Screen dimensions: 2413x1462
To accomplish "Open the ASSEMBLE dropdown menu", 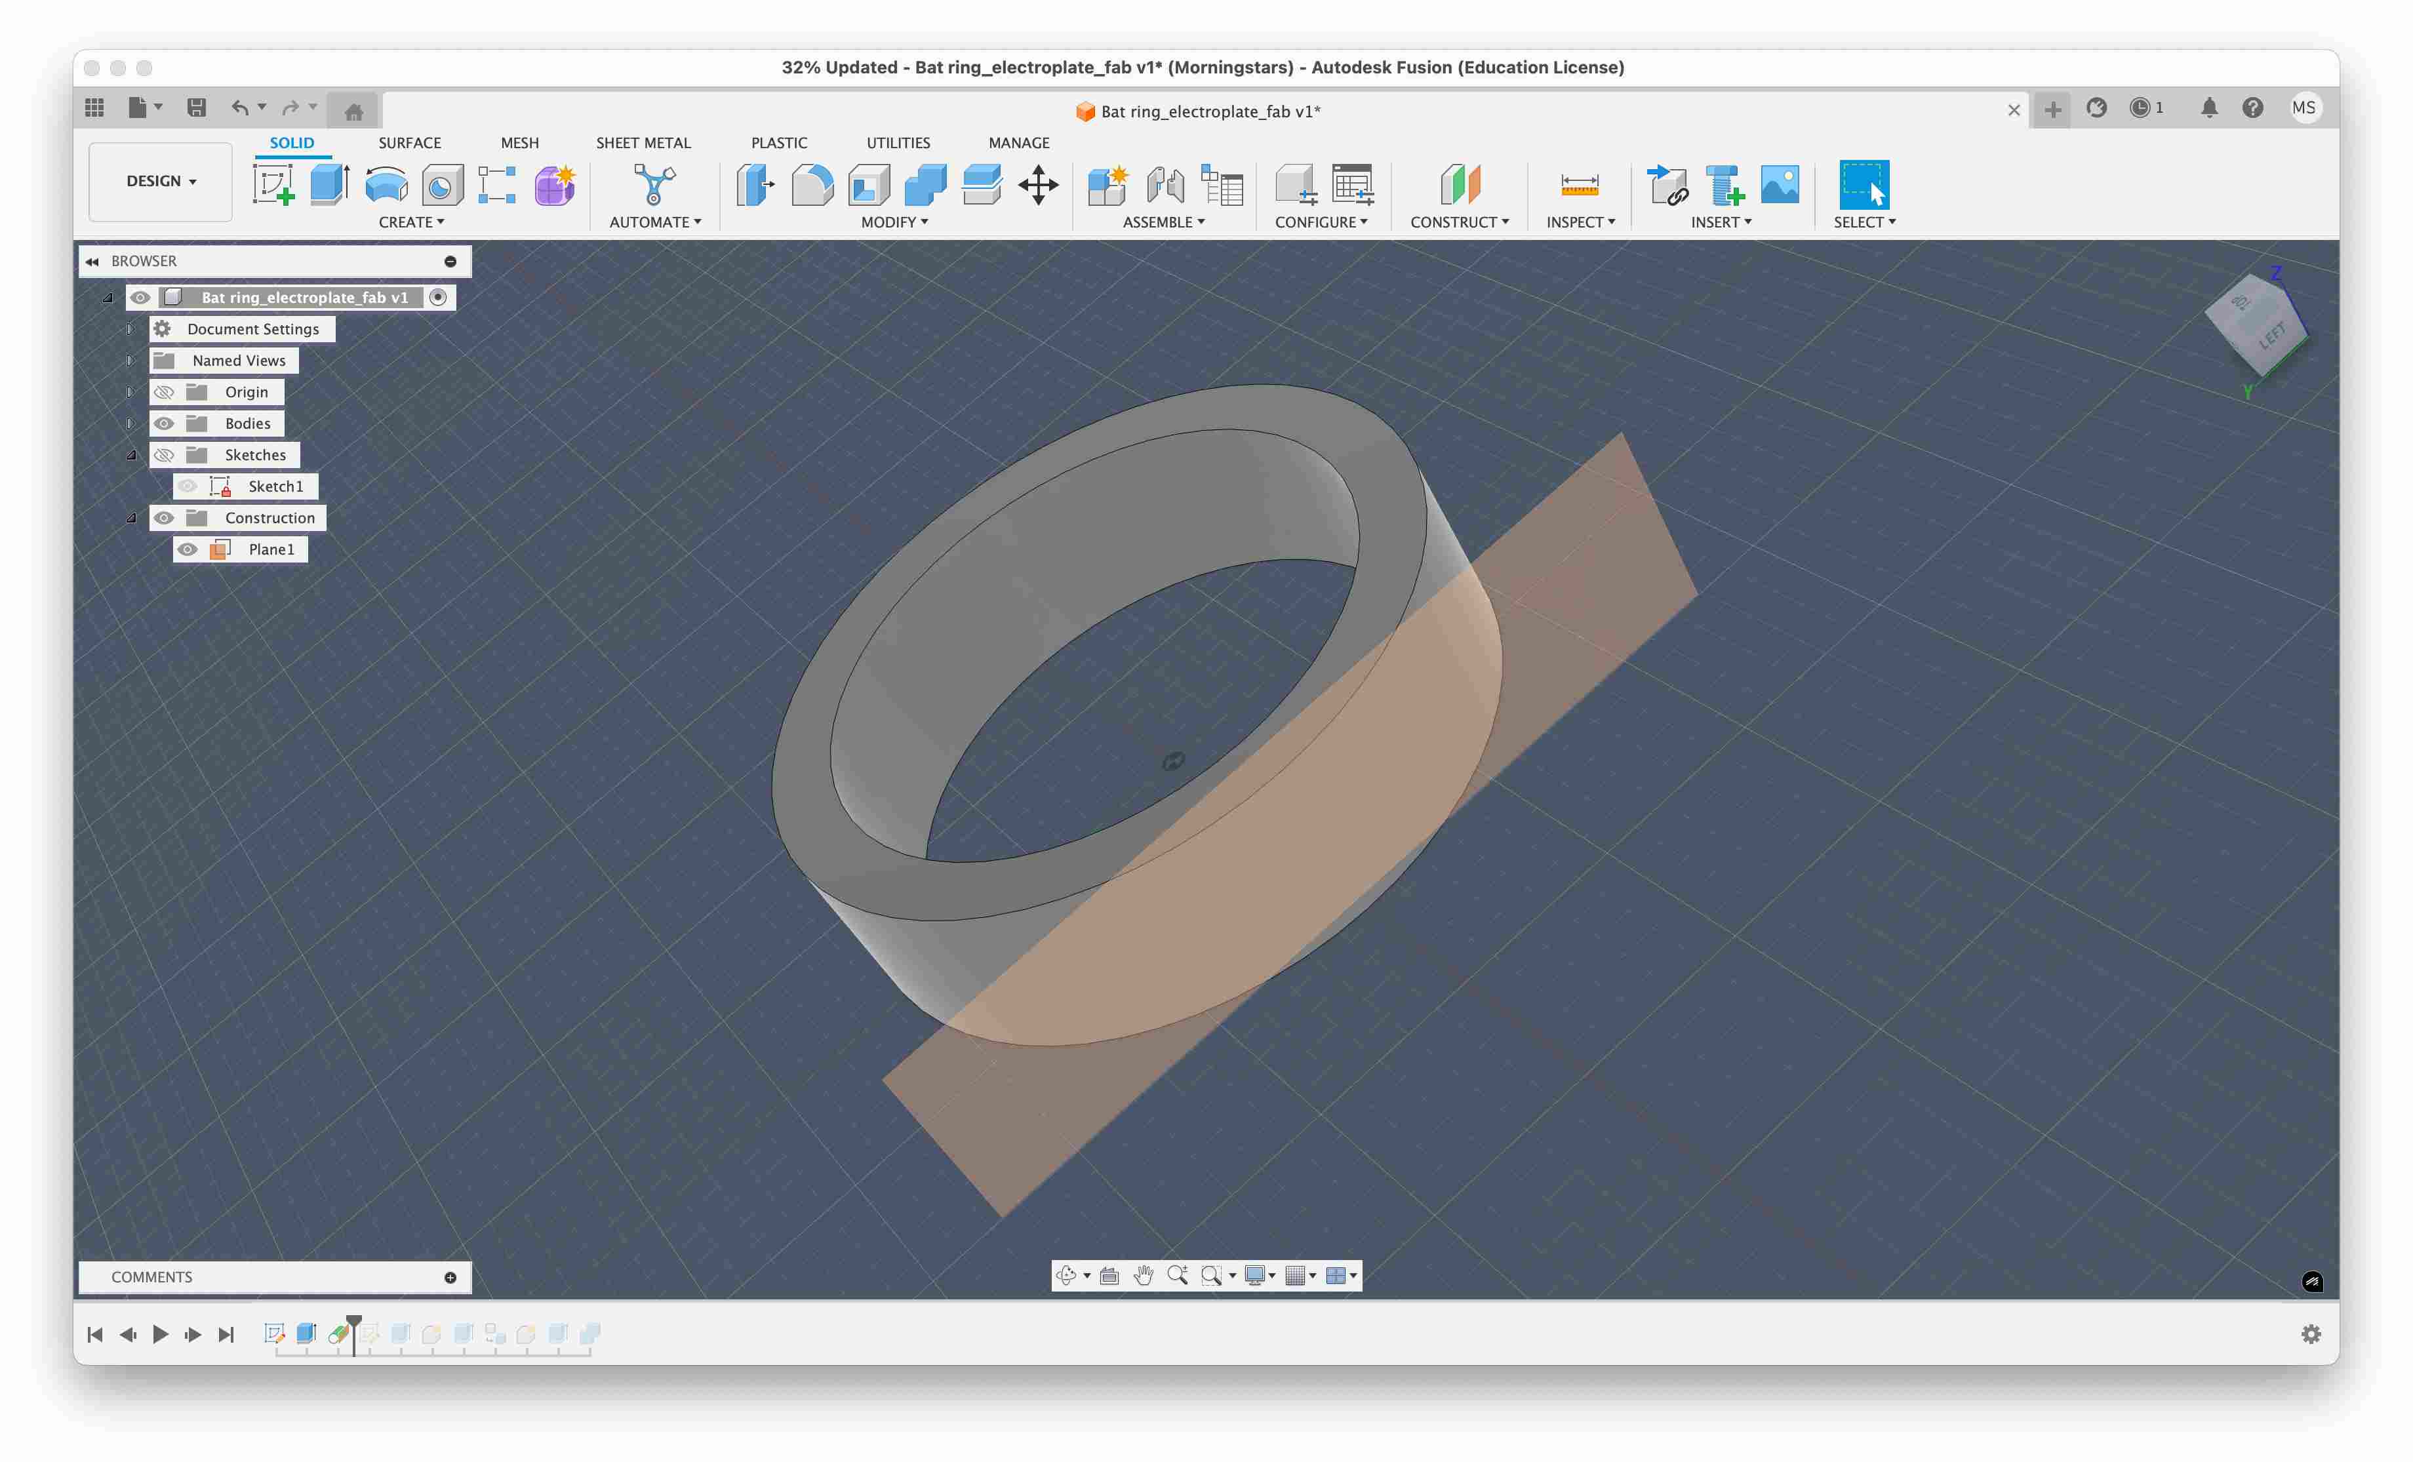I will click(1163, 222).
